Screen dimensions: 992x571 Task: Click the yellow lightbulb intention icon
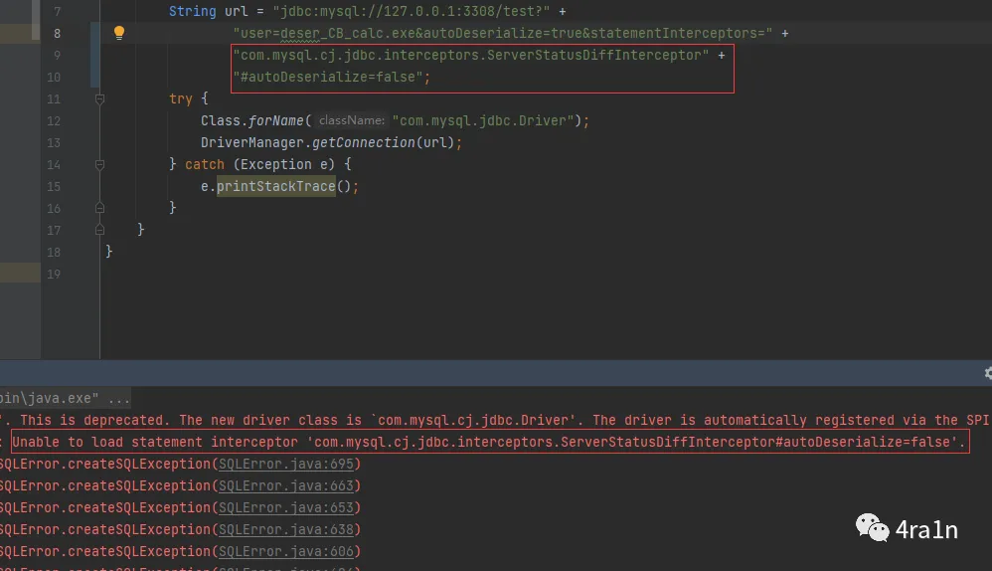click(119, 33)
